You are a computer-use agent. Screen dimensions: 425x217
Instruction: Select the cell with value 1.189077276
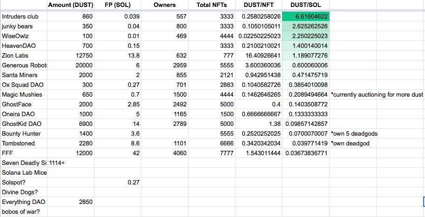[x=306, y=55]
